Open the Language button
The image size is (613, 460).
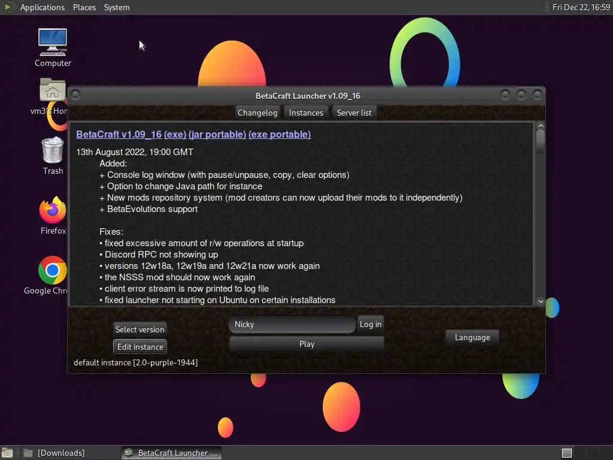click(472, 337)
